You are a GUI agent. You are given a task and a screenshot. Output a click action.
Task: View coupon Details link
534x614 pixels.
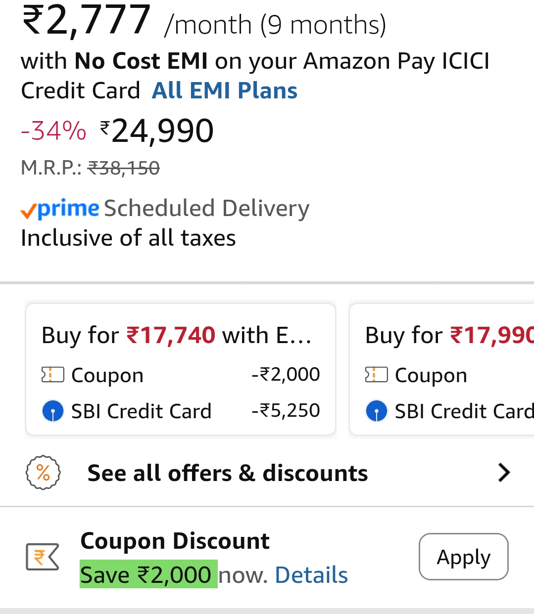pos(311,575)
